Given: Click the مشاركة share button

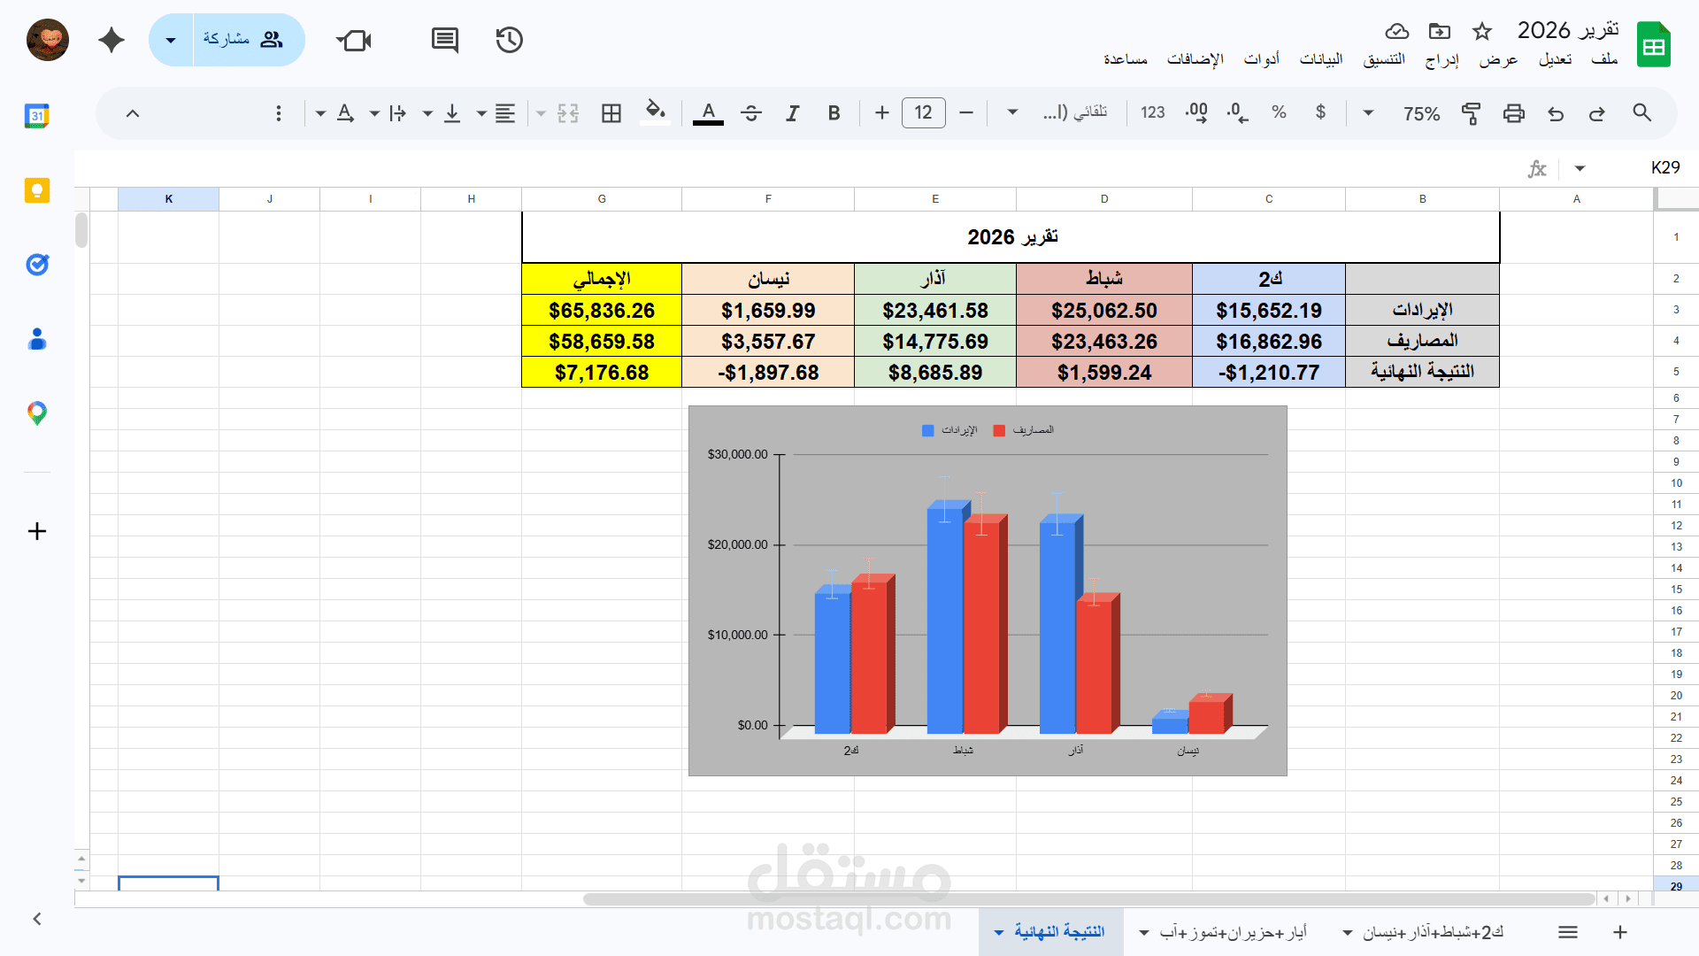Looking at the screenshot, I should click(x=249, y=40).
